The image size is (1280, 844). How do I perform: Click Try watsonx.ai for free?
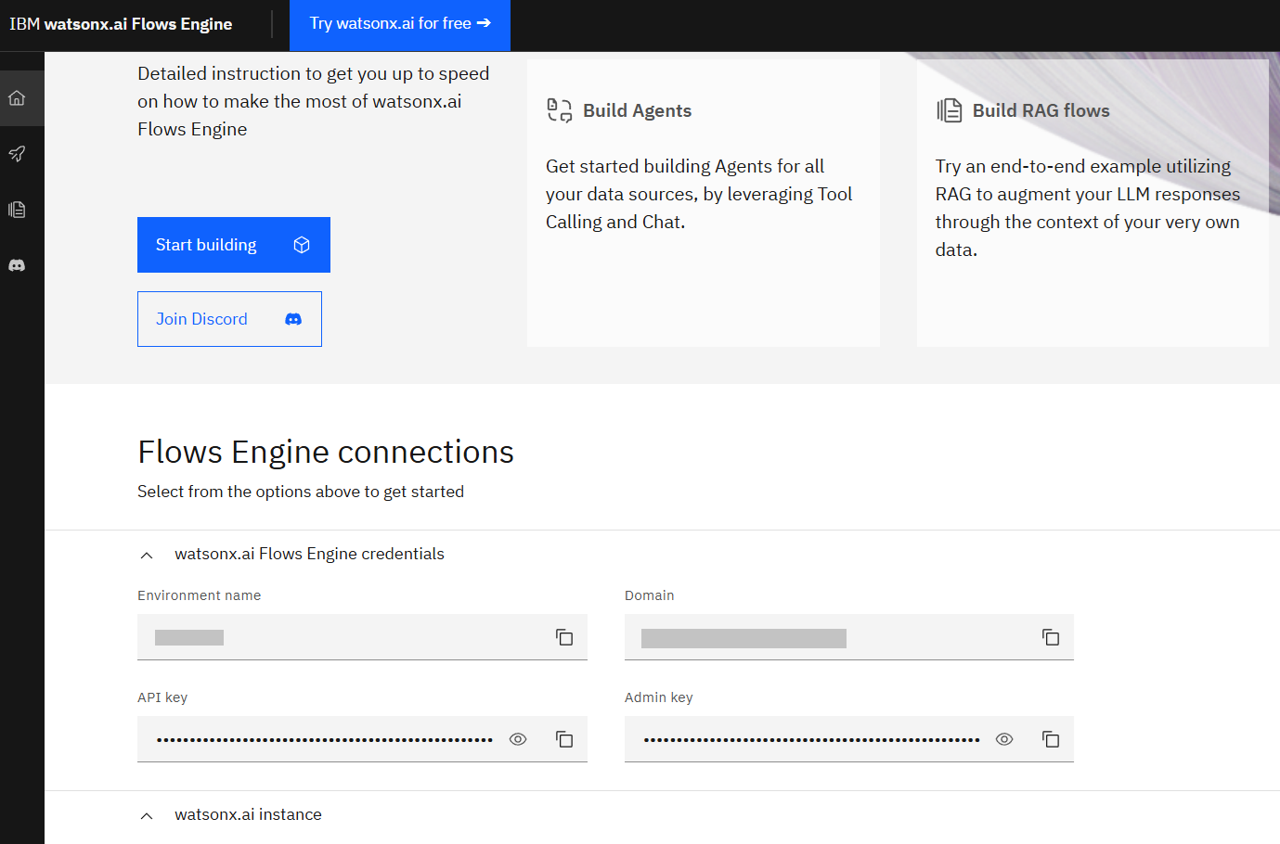coord(400,25)
